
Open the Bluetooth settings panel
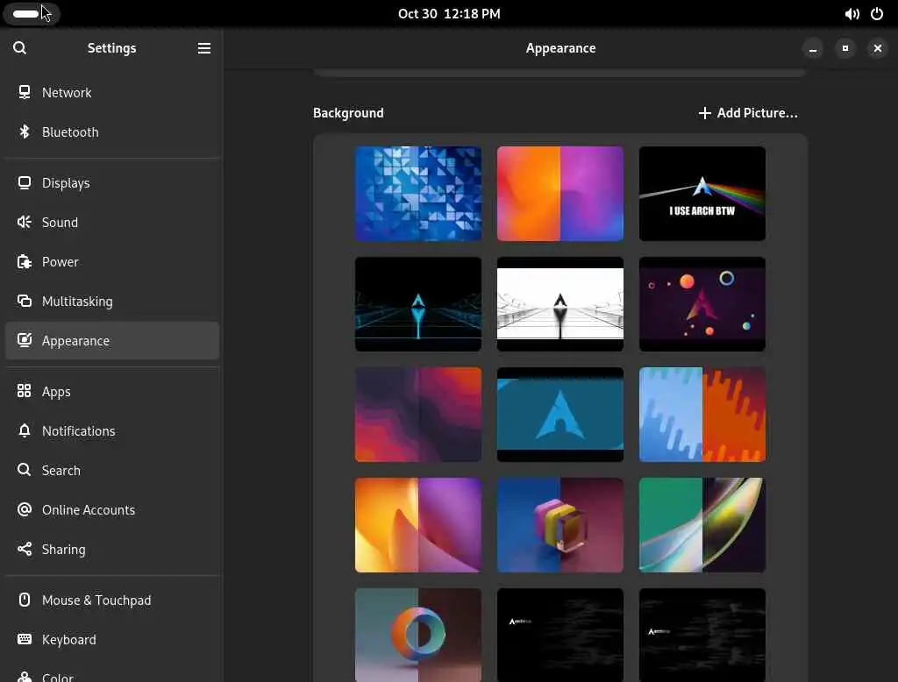(x=112, y=131)
